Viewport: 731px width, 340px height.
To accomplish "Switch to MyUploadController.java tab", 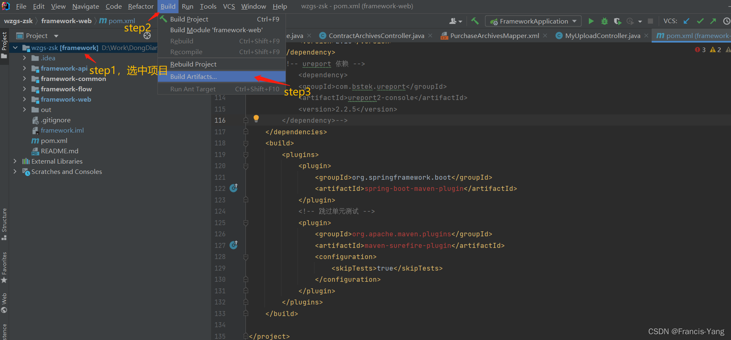I will pos(602,36).
